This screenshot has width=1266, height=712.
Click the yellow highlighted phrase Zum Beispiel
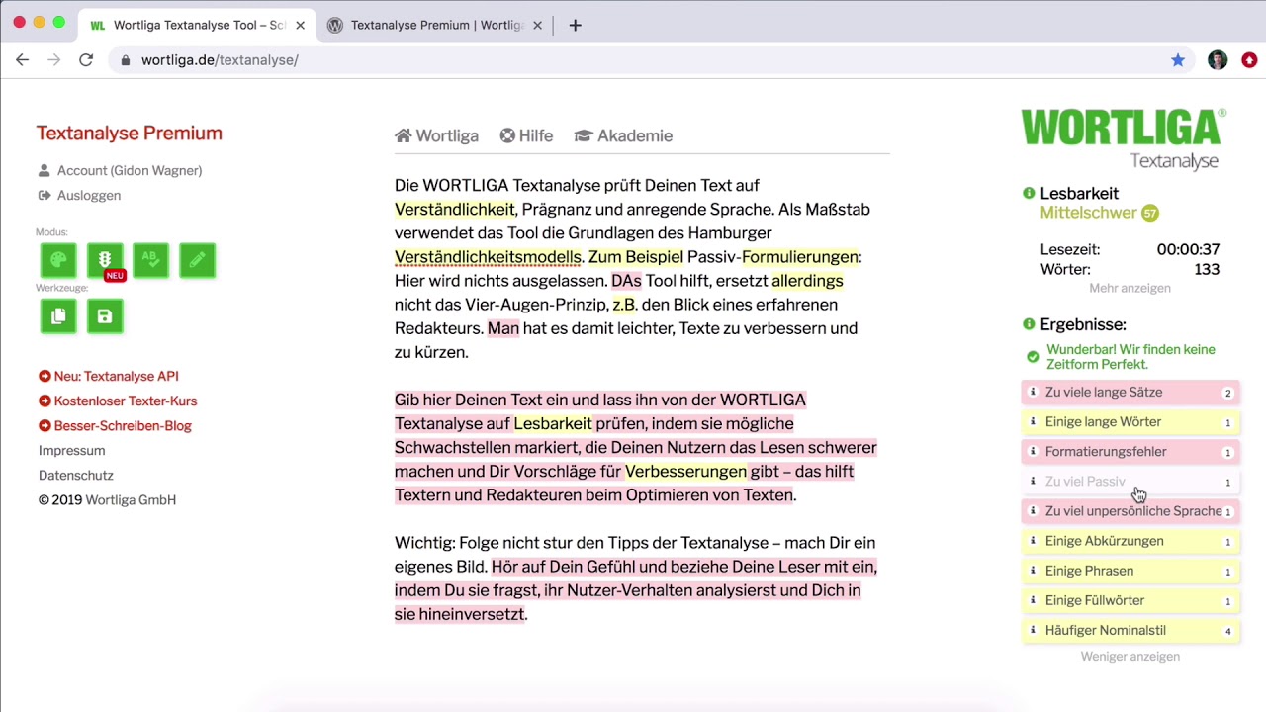[636, 257]
